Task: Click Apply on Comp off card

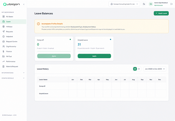Action: tap(54, 56)
